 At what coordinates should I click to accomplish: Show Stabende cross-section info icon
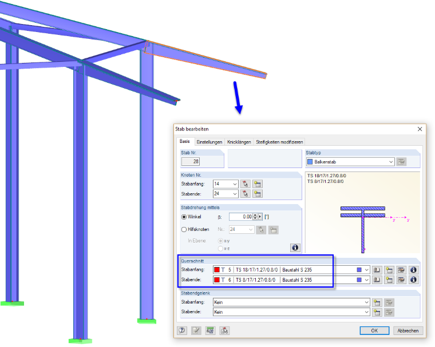click(x=413, y=280)
